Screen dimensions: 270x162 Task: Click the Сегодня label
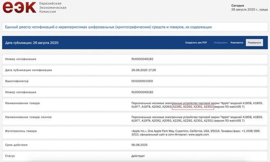(x=238, y=6)
